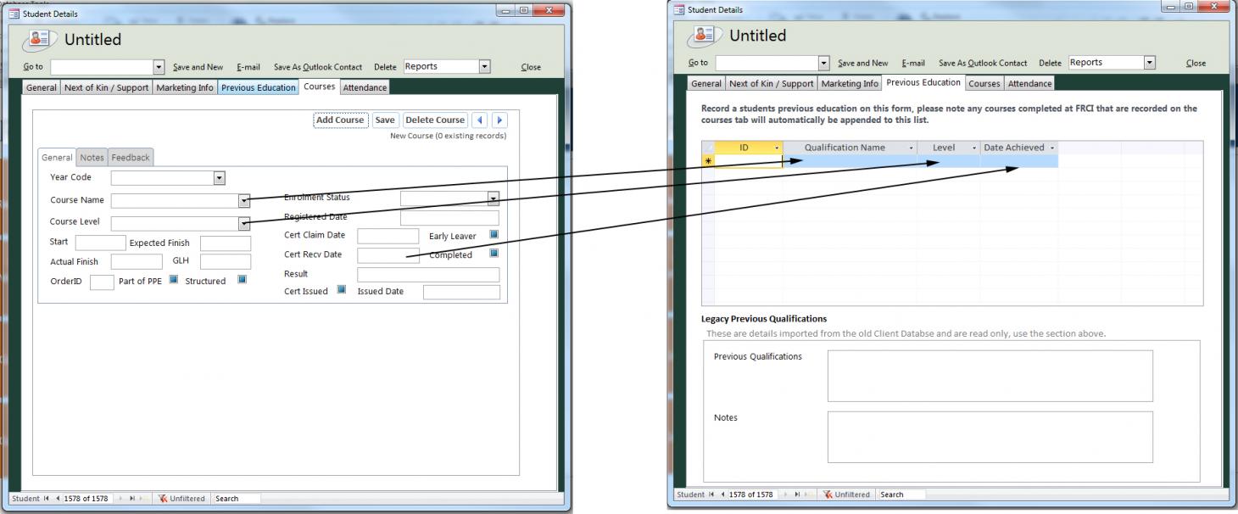1238x514 pixels.
Task: Click the Previous Qualifications text box
Action: [990, 376]
